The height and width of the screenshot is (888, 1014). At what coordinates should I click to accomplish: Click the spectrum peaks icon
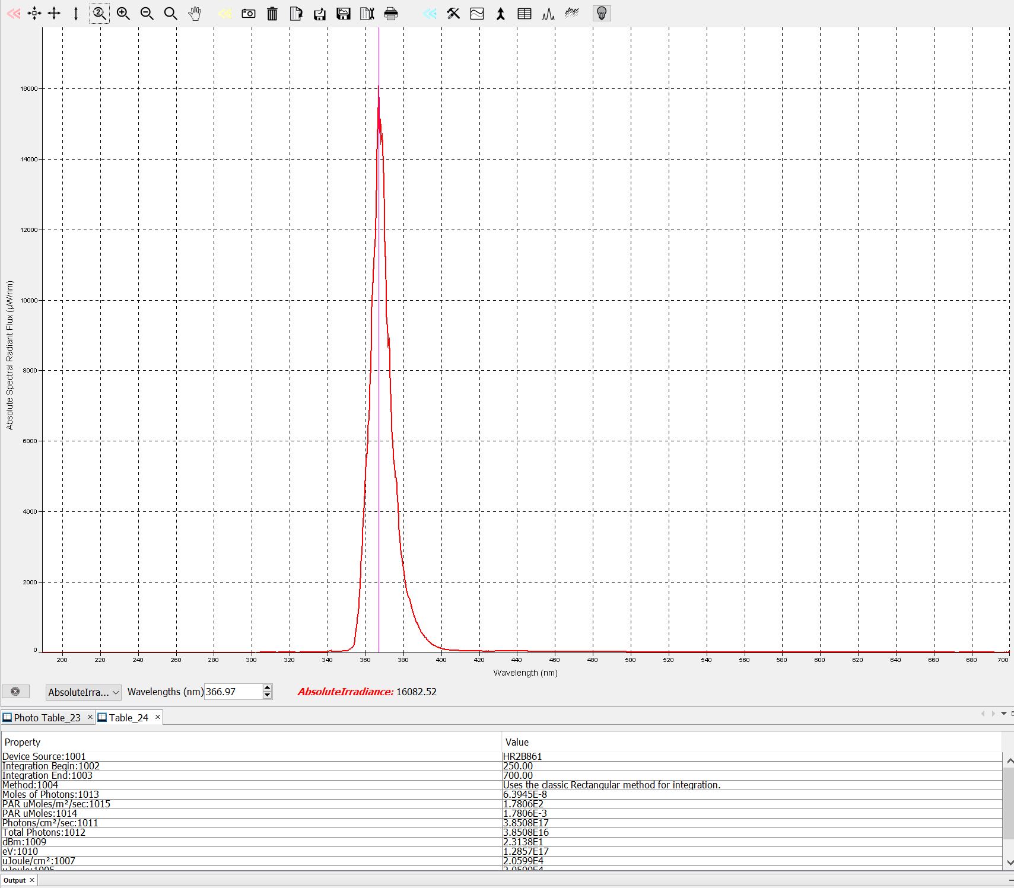tap(548, 14)
